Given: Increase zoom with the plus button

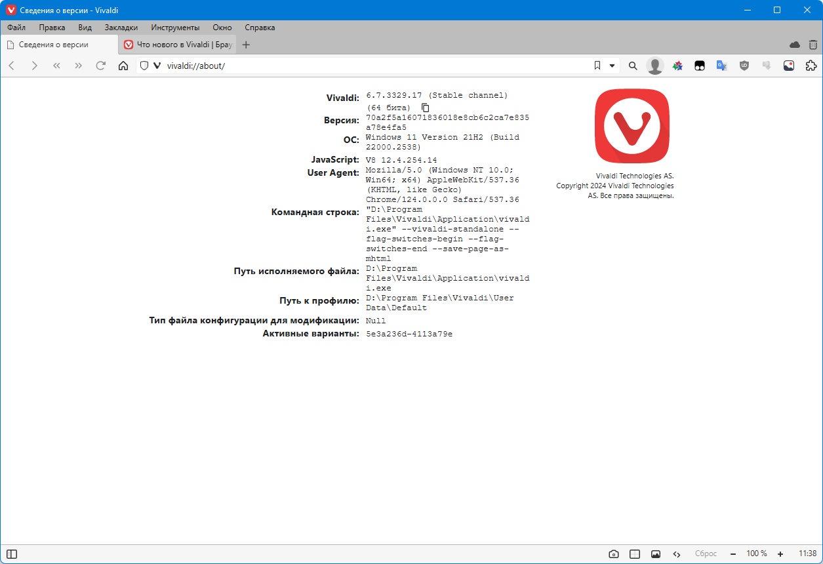Looking at the screenshot, I should 780,554.
